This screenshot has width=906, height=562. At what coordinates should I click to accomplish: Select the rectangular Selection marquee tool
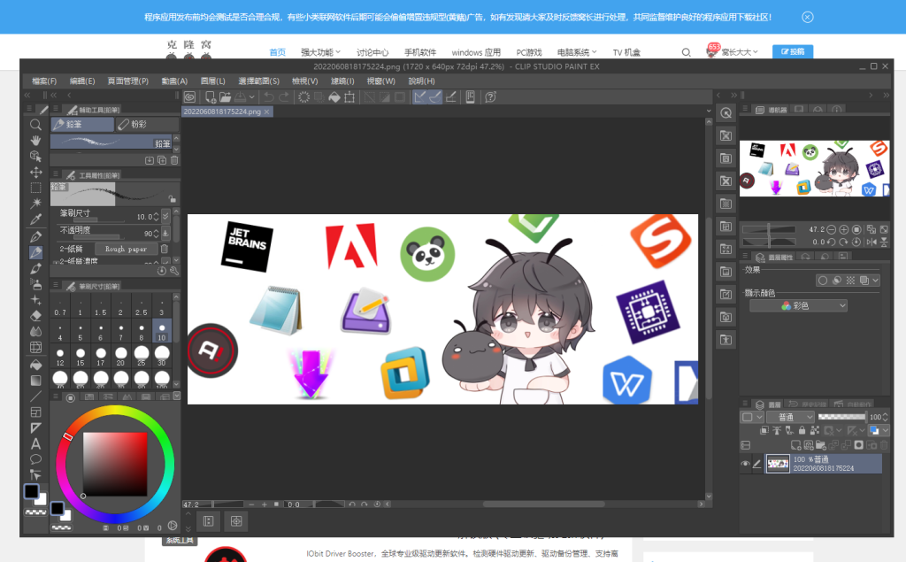35,188
